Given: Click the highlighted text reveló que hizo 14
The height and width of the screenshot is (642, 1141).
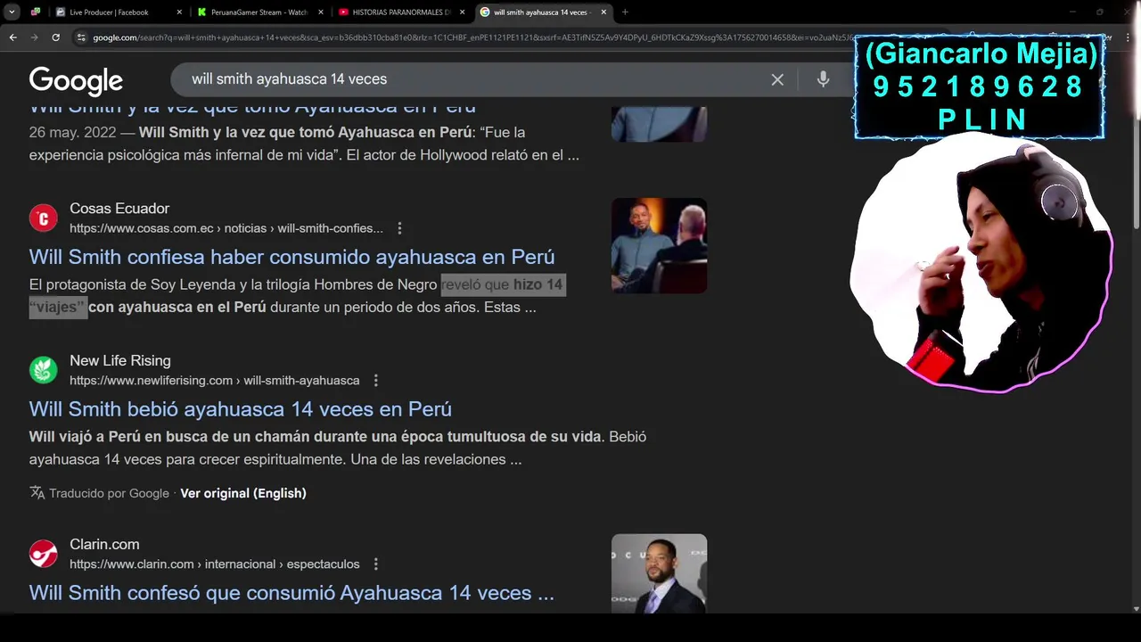Looking at the screenshot, I should pos(503,284).
